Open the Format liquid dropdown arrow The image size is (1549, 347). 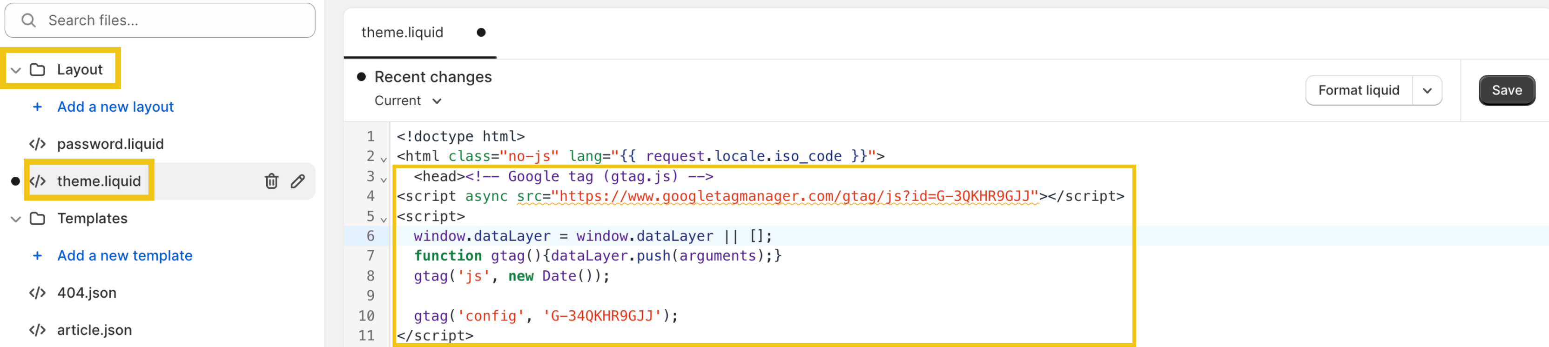click(1428, 91)
